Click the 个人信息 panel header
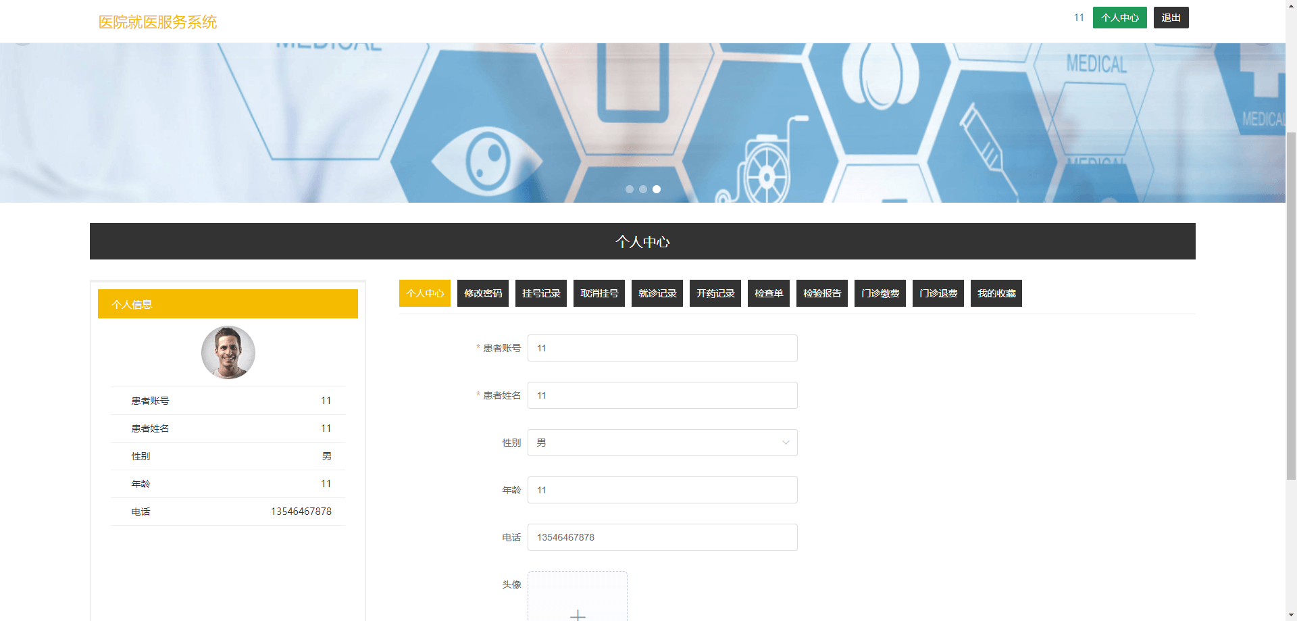1297x621 pixels. point(228,304)
